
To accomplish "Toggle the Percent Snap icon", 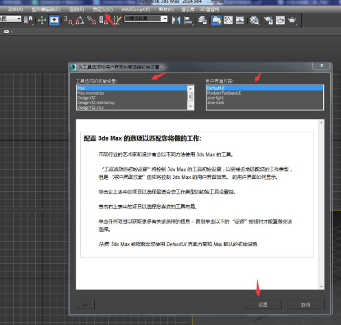I will pyautogui.click(x=91, y=20).
